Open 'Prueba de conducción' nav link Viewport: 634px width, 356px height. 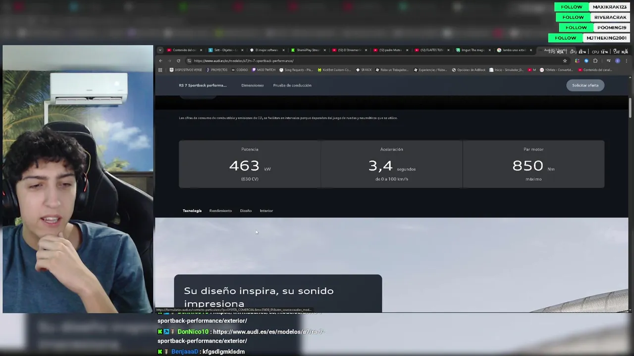292,85
